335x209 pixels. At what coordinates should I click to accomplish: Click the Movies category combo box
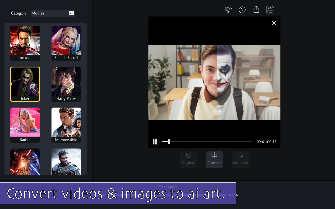coord(50,13)
